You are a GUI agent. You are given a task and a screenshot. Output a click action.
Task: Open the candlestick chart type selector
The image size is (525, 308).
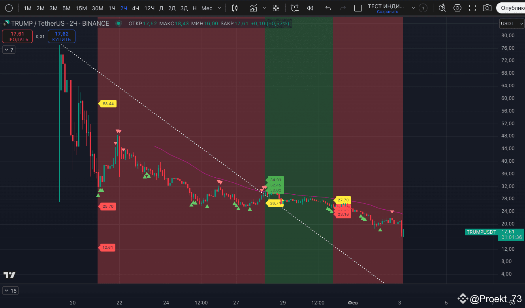coord(235,8)
